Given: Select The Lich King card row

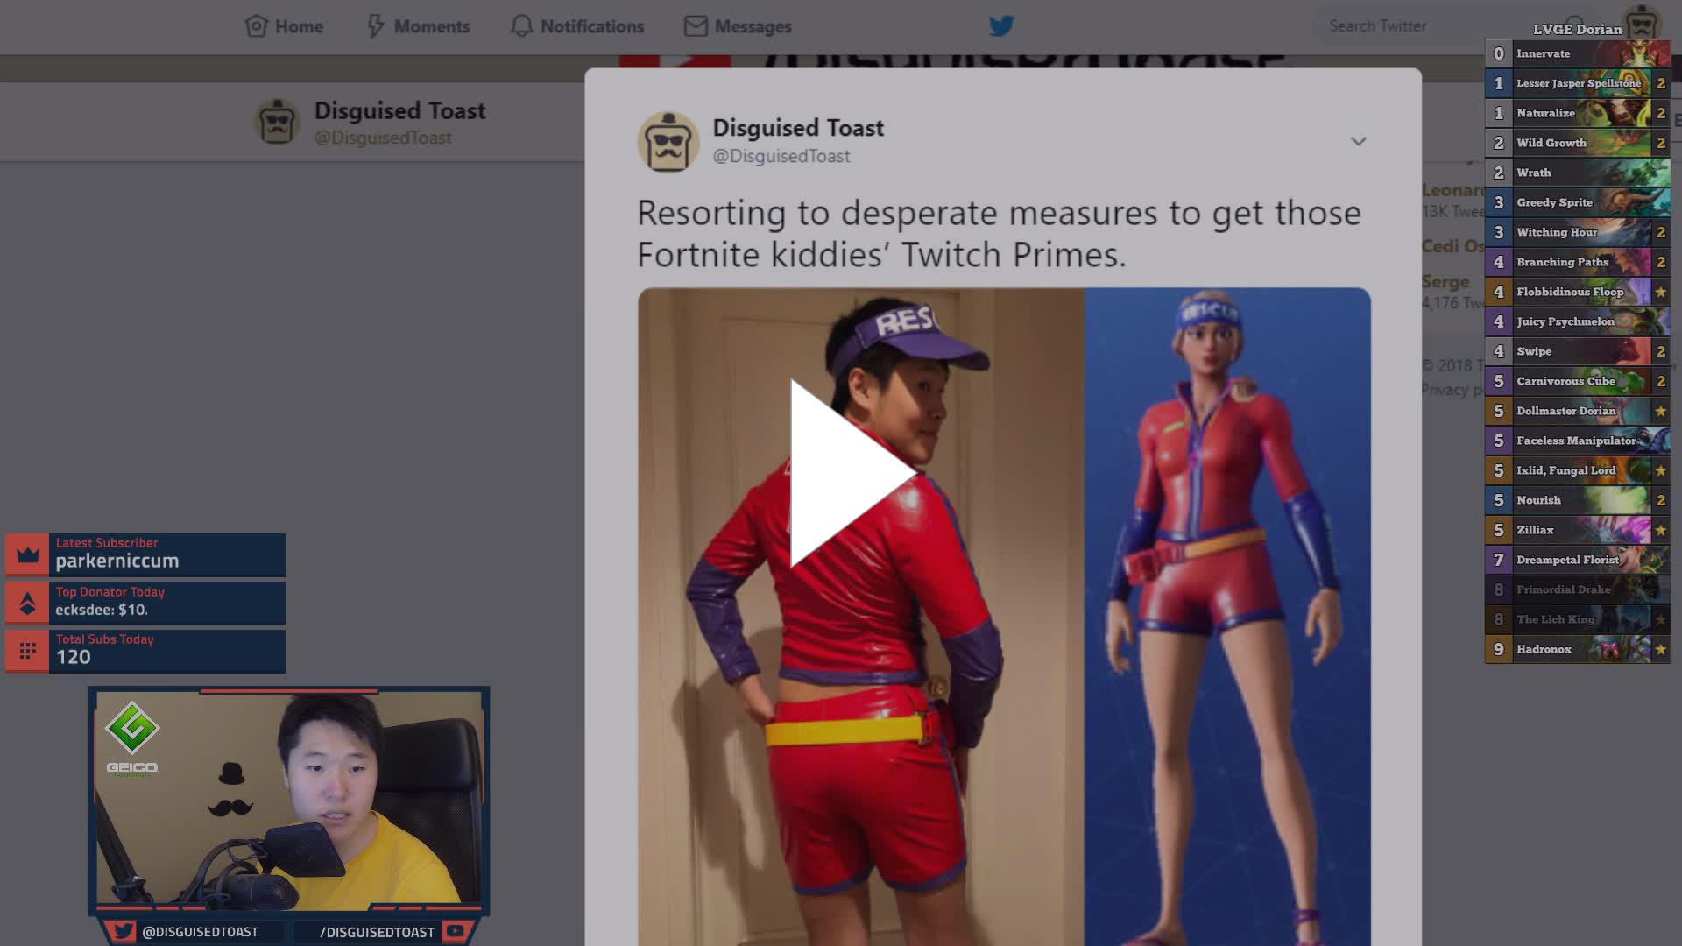Looking at the screenshot, I should [x=1578, y=619].
